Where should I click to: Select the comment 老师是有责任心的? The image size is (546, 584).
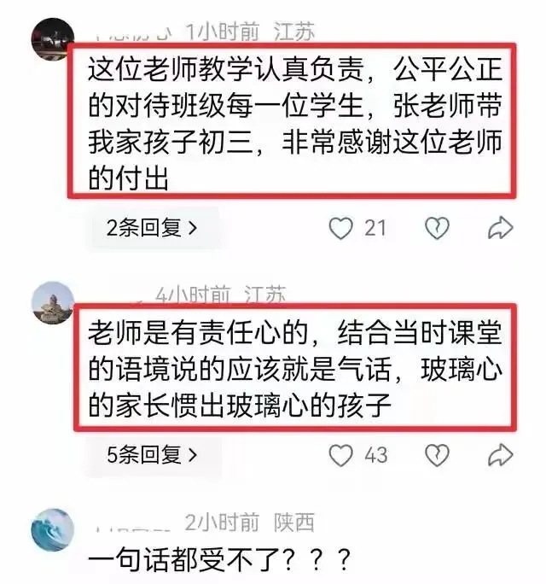pyautogui.click(x=295, y=369)
